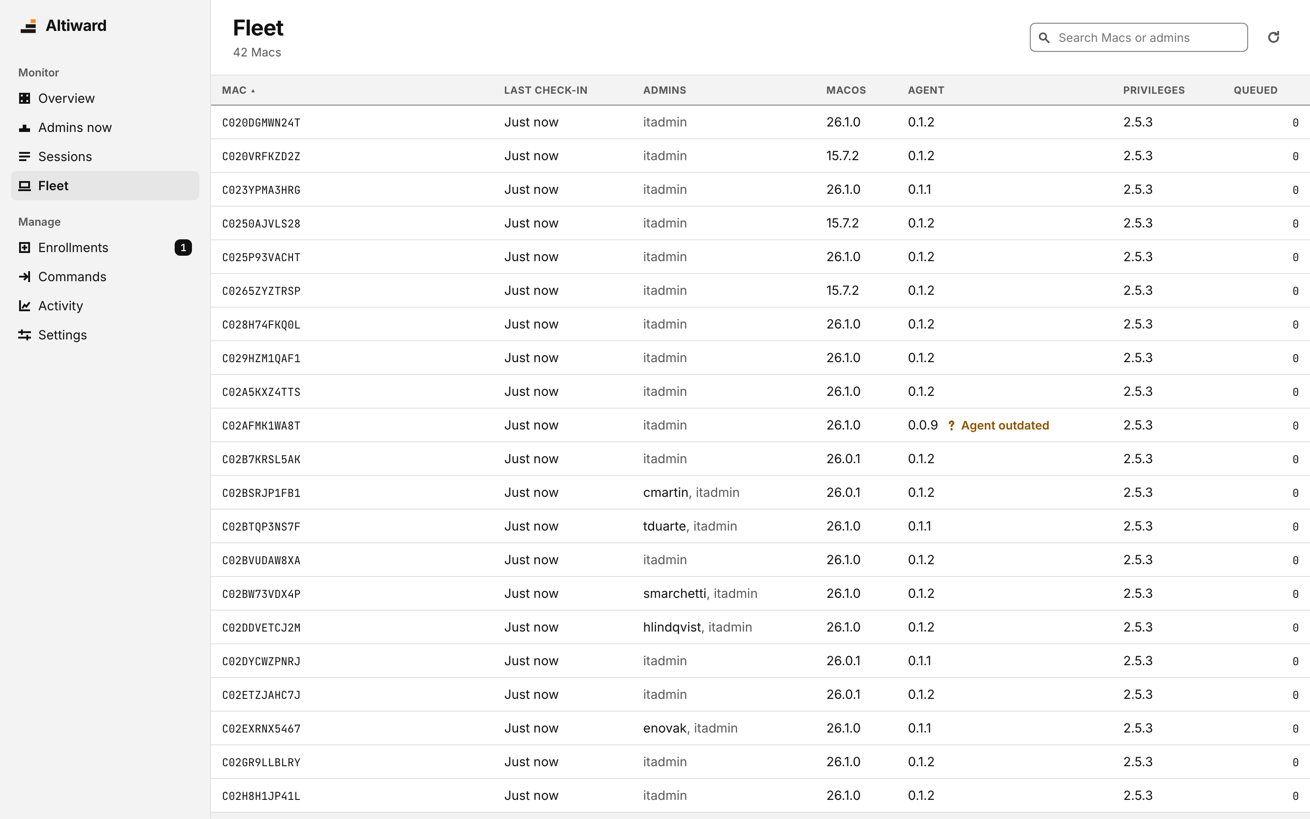The height and width of the screenshot is (819, 1310).
Task: Click the Altiward logo icon
Action: (28, 26)
